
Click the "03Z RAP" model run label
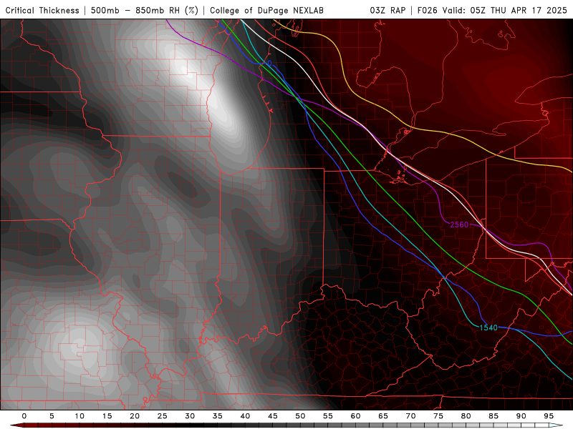pos(387,10)
